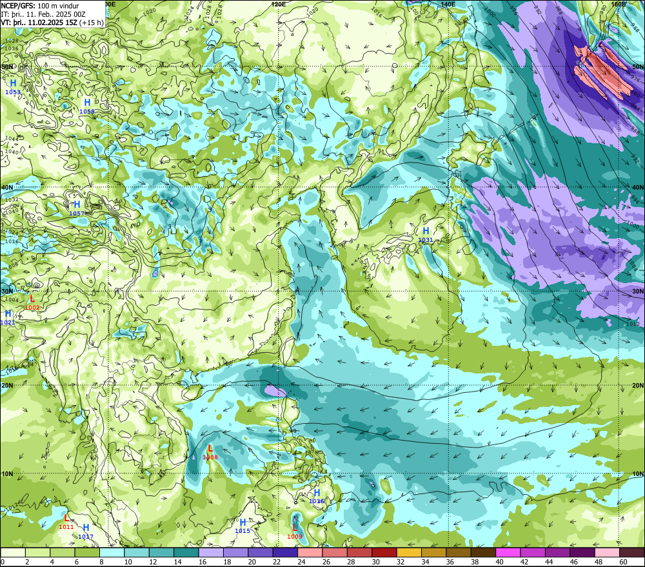Click the H 1017 high pressure marker
Image resolution: width=645 pixels, height=567 pixels.
click(86, 532)
